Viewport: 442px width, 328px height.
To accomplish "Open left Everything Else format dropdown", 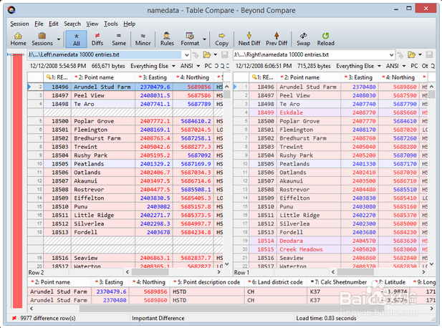I will click(153, 66).
